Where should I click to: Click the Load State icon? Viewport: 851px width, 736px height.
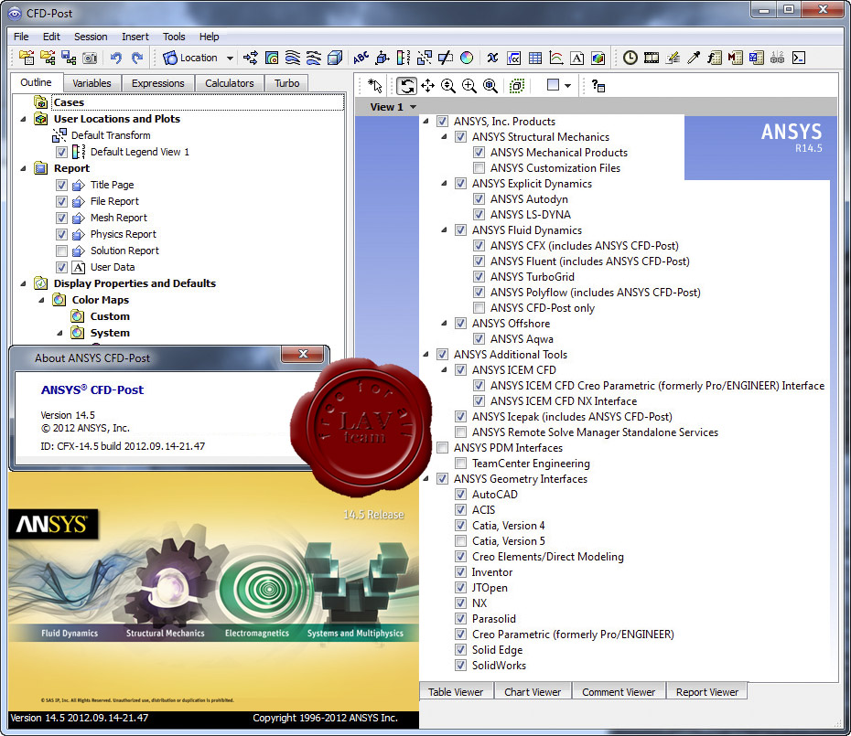coord(48,58)
